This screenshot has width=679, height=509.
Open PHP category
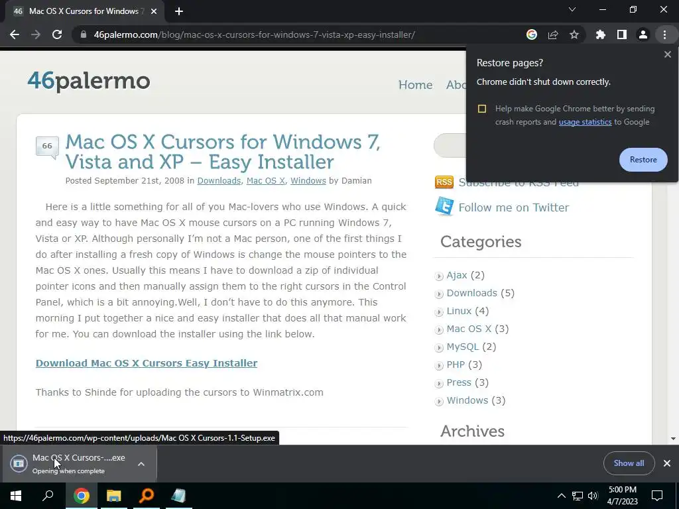455,365
